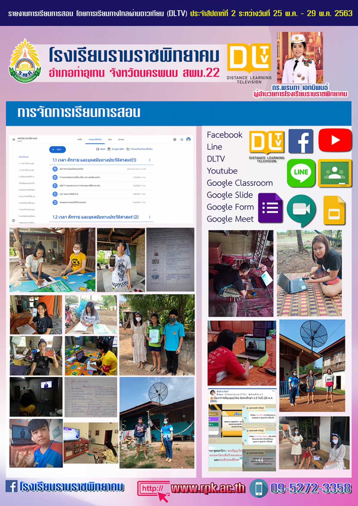Click the help icon in Classroom's bottom-left corner
The height and width of the screenshot is (506, 358).
click(x=13, y=221)
